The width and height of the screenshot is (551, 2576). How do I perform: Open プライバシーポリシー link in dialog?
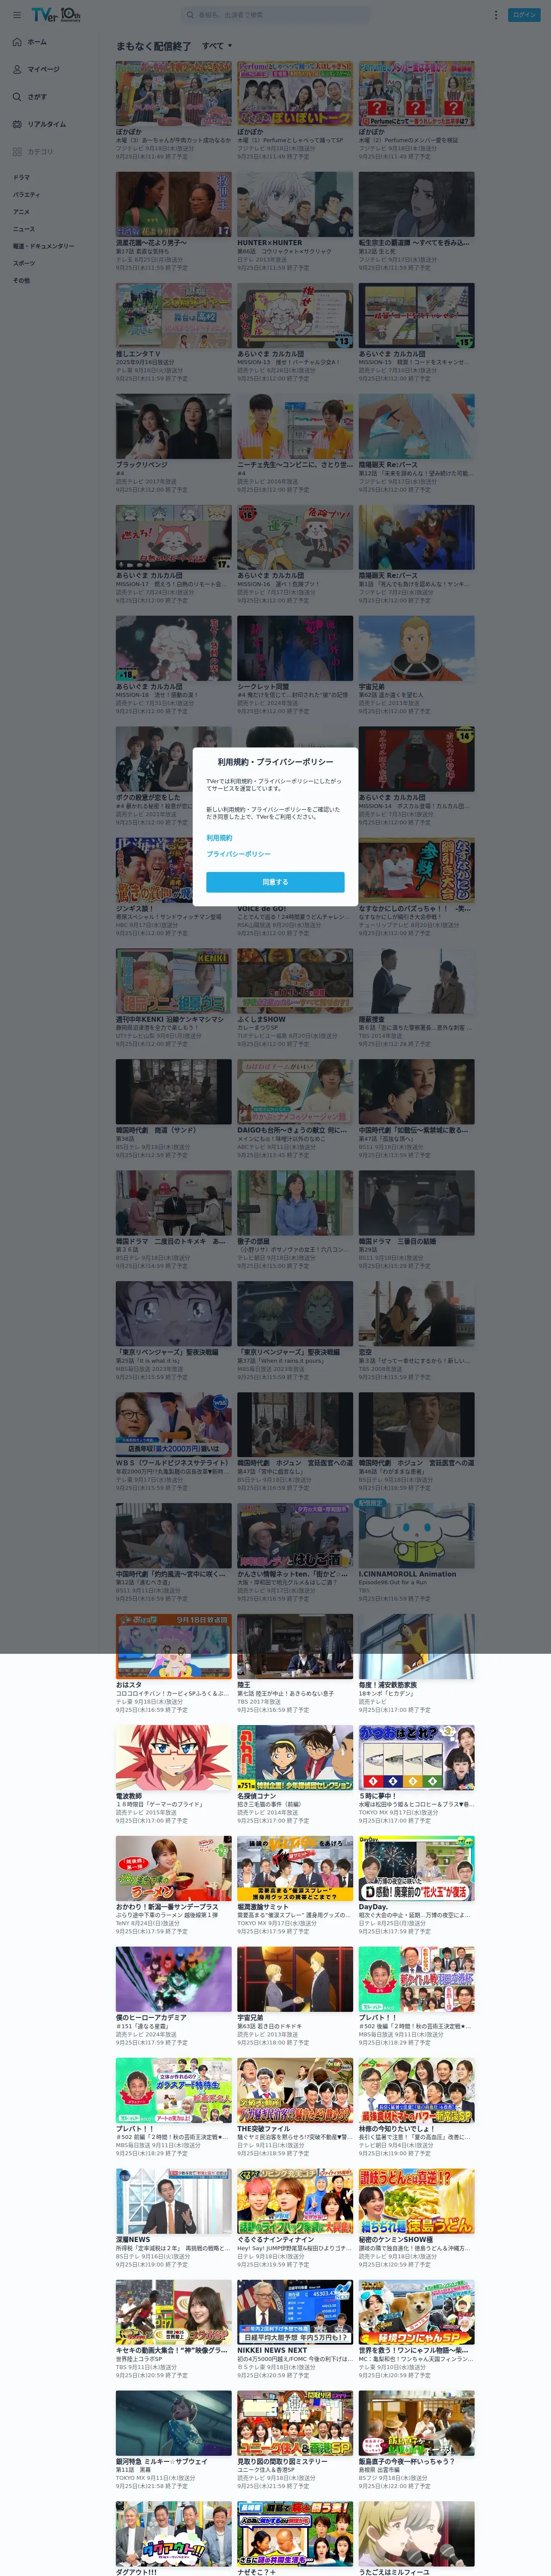tap(238, 854)
